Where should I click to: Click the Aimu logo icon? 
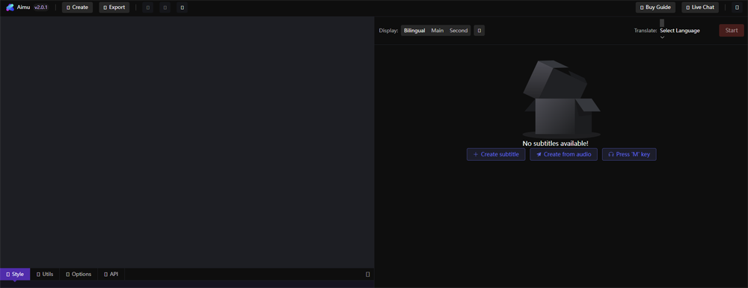(10, 7)
